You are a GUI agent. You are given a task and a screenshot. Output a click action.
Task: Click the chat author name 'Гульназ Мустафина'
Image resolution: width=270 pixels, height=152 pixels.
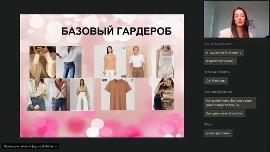pyautogui.click(x=217, y=44)
